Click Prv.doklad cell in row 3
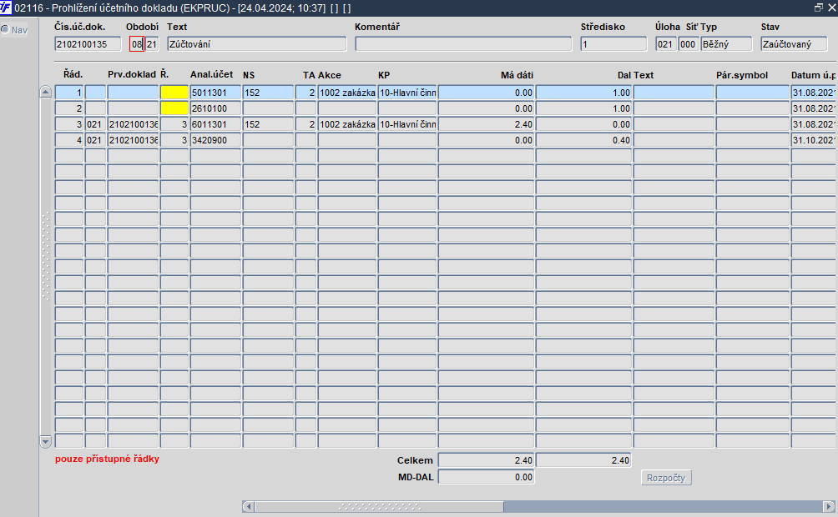 point(133,124)
